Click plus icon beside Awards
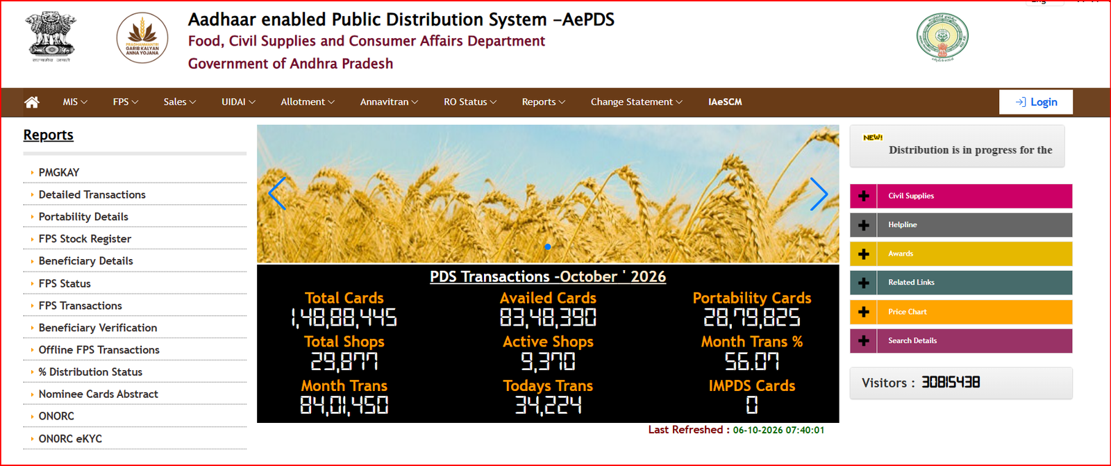This screenshot has height=466, width=1111. tap(864, 254)
